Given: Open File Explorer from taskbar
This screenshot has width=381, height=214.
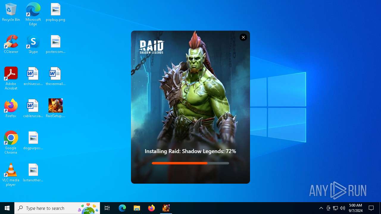Looking at the screenshot, I should pyautogui.click(x=137, y=208).
